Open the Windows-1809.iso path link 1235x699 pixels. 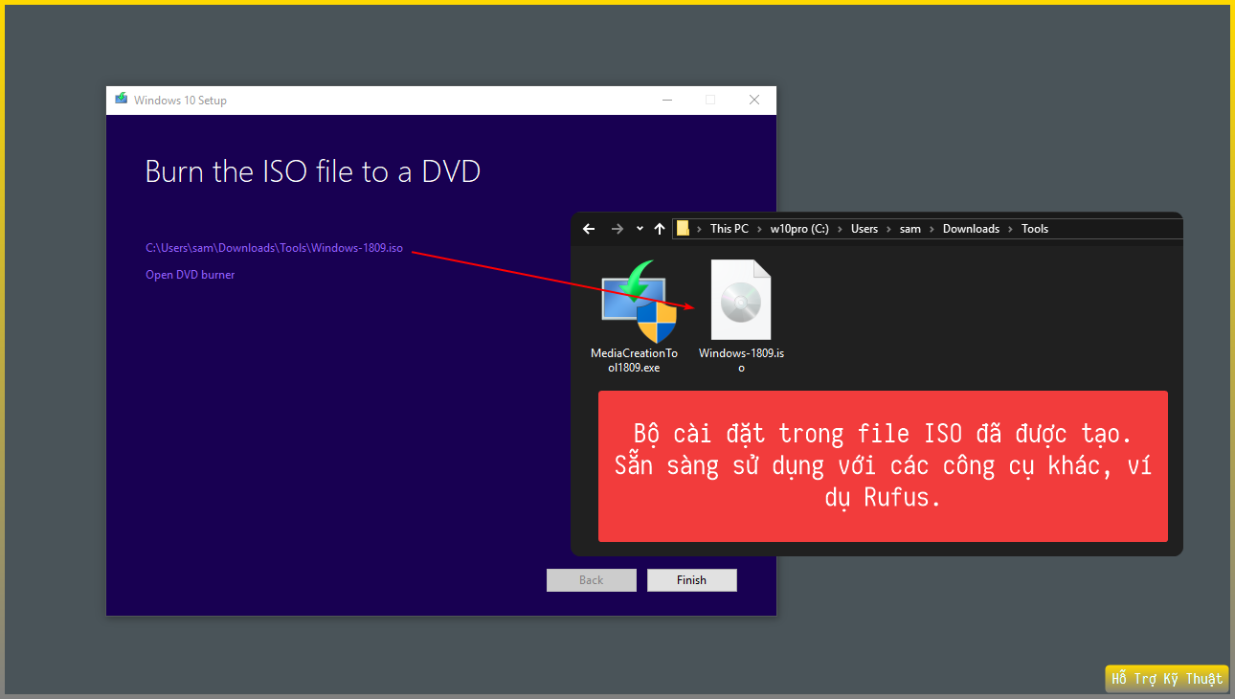pos(274,248)
